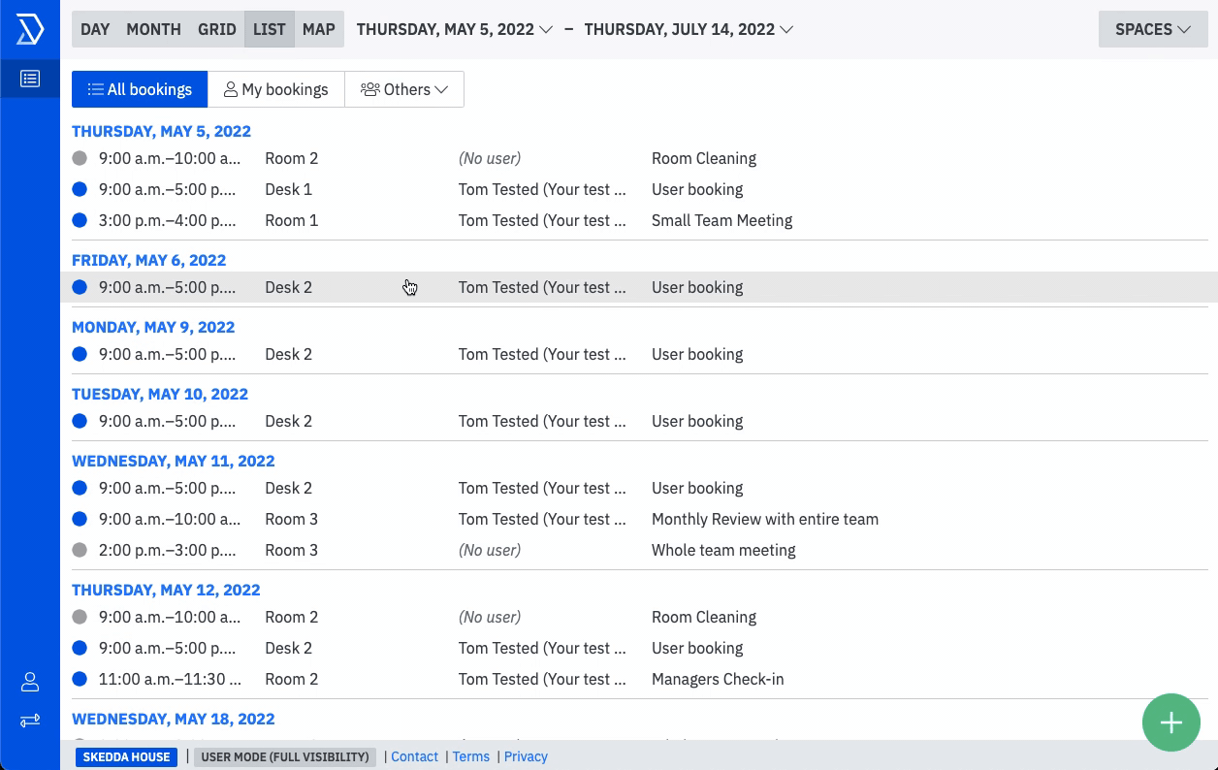Enable the My bookings filter

(x=276, y=88)
